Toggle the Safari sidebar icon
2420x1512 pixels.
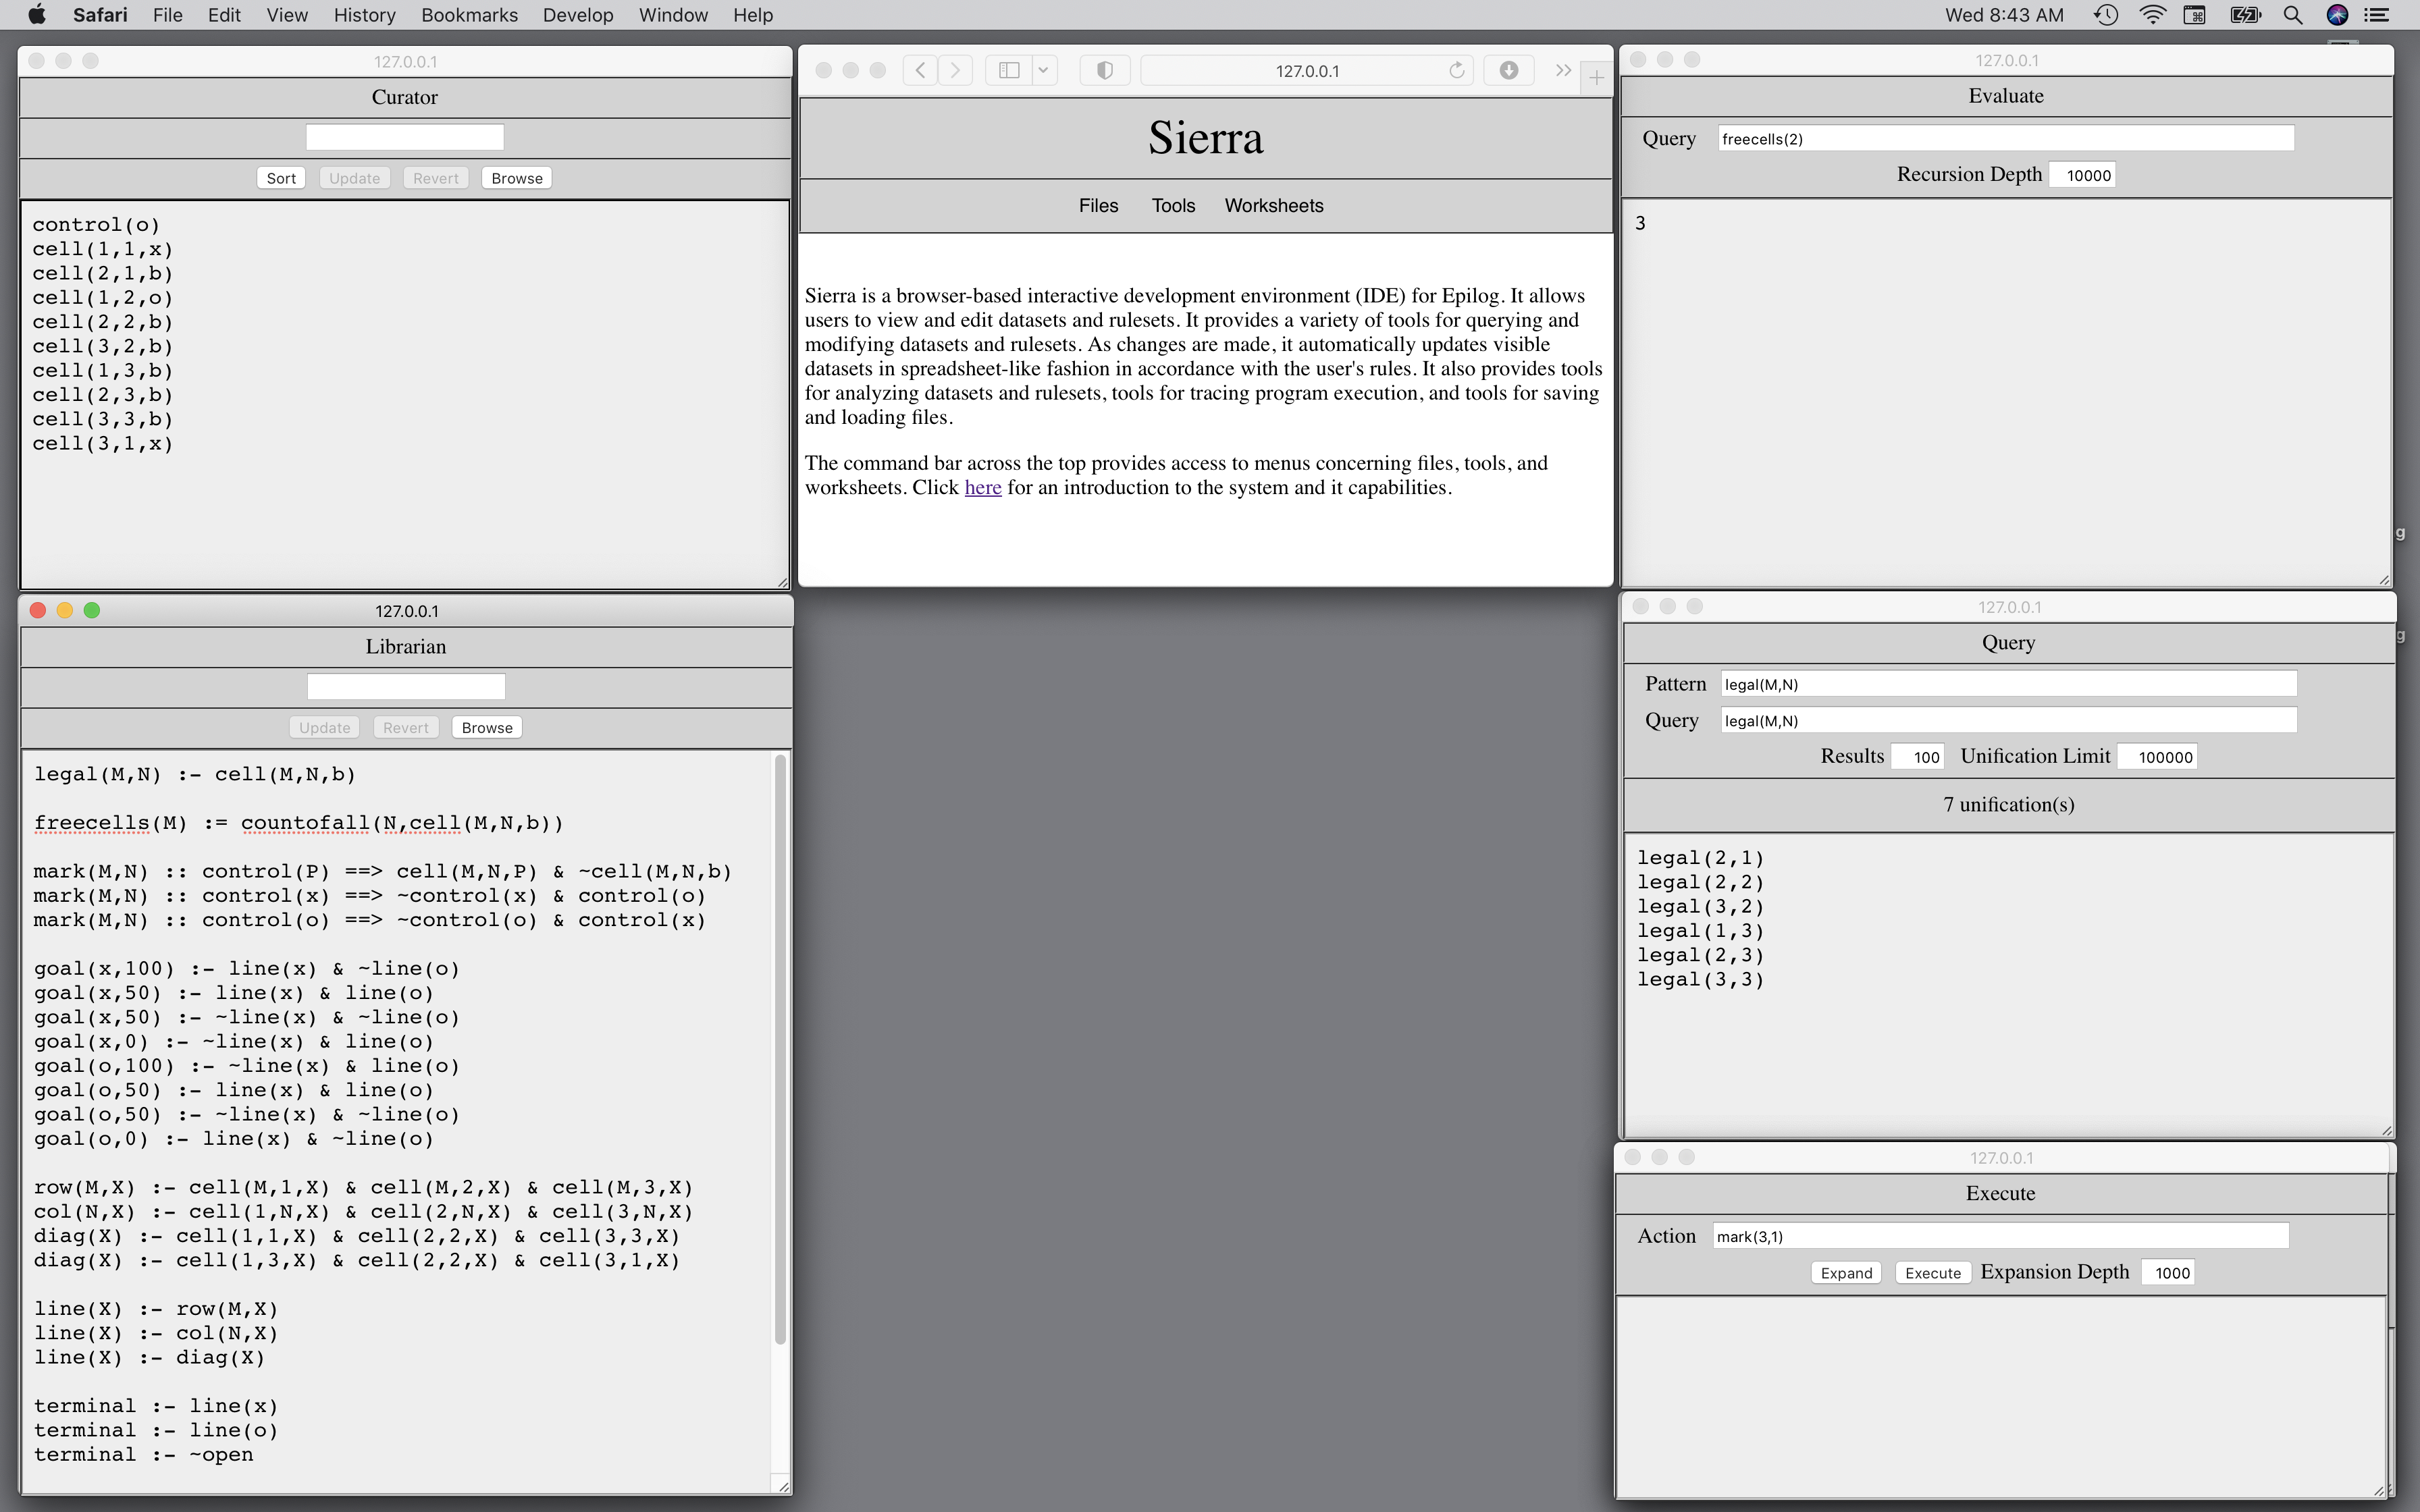tap(1009, 71)
